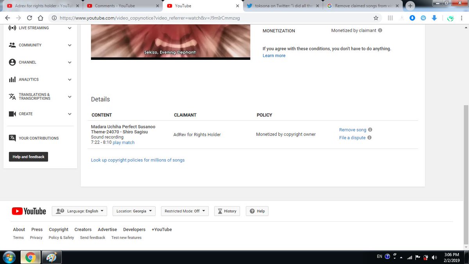
Task: Select Your Contributions in the sidebar
Action: tap(39, 138)
